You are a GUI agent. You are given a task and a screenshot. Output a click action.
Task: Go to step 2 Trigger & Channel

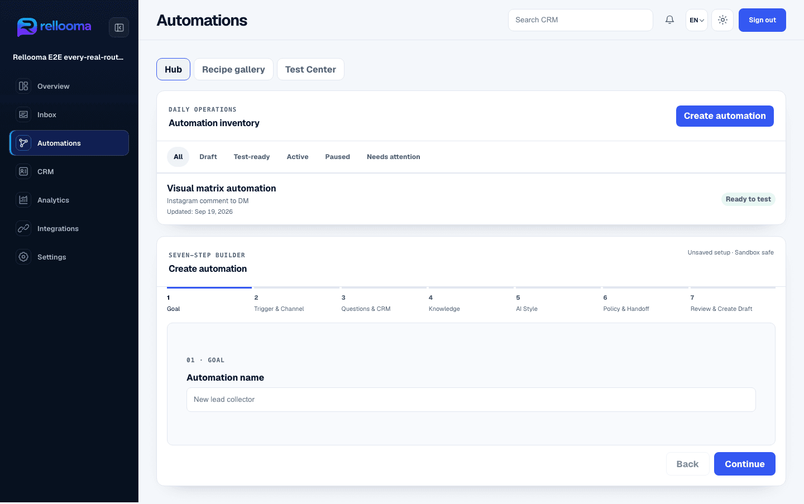click(x=296, y=302)
